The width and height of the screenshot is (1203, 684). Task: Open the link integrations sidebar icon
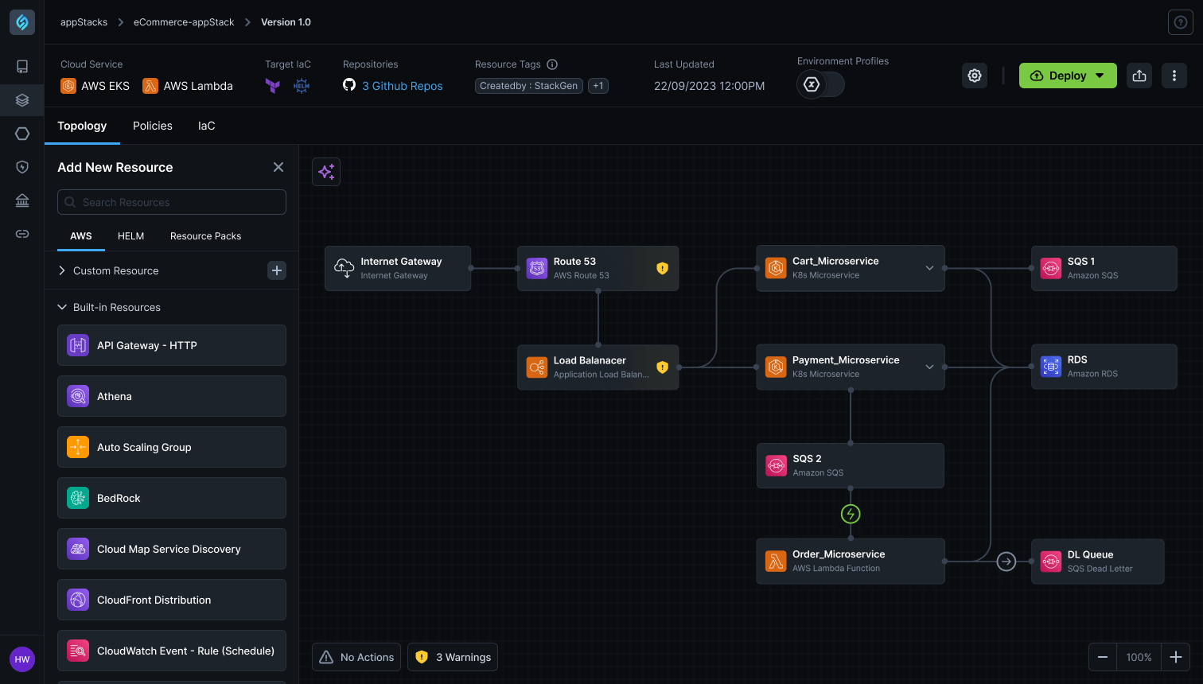click(x=22, y=234)
